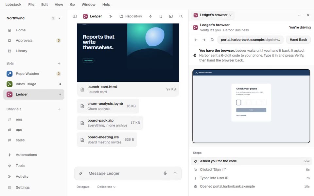Open launch-card.html attachment
This screenshot has height=196, width=314.
click(x=128, y=89)
